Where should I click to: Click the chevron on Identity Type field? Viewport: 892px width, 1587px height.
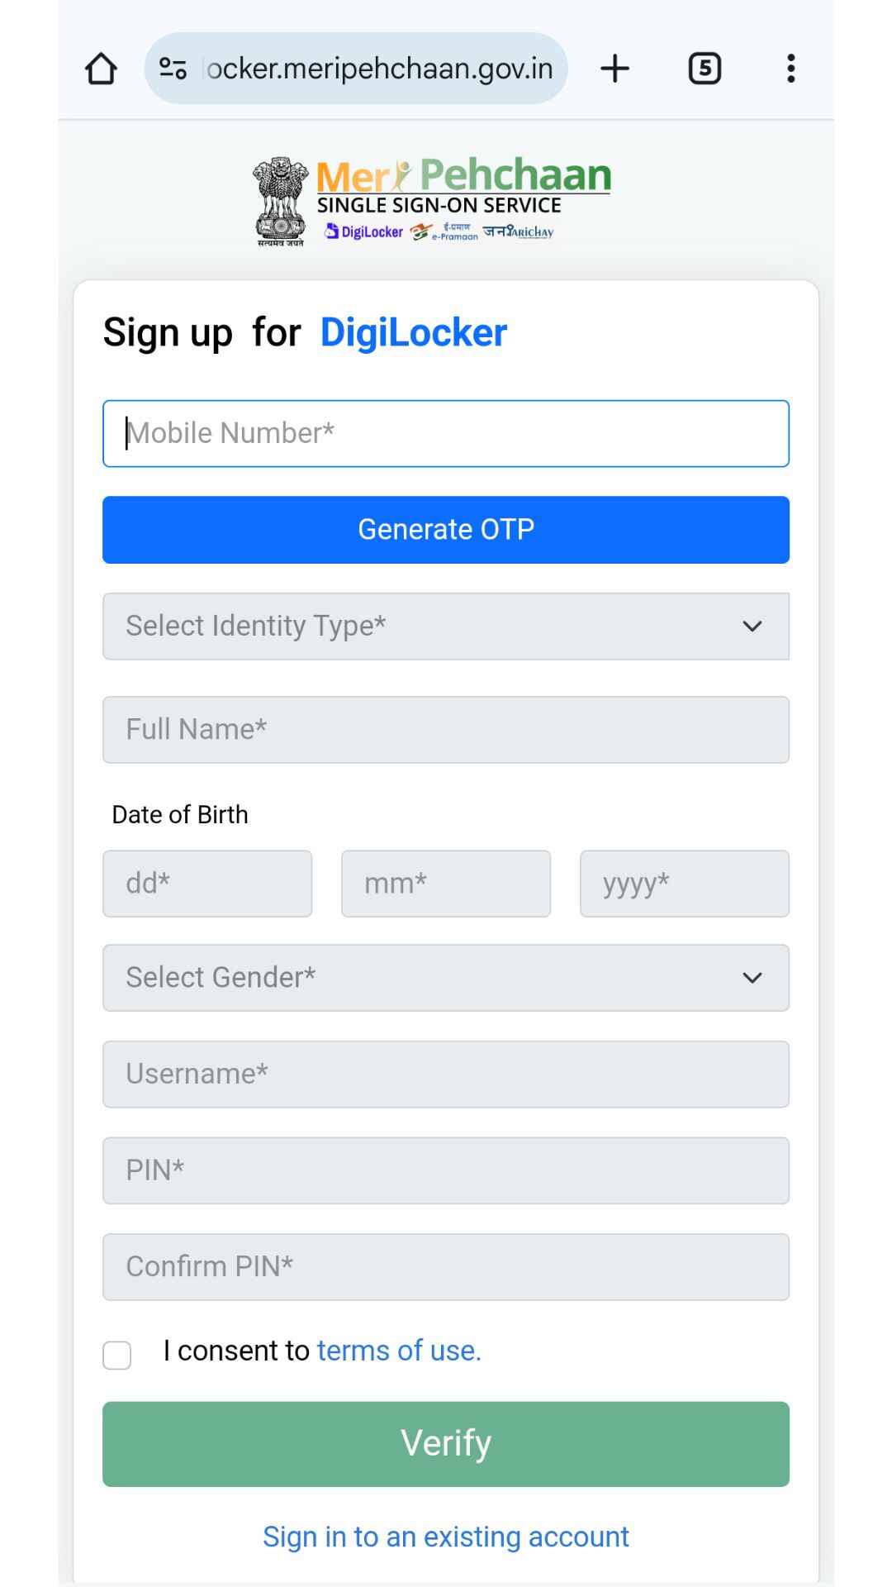coord(752,626)
